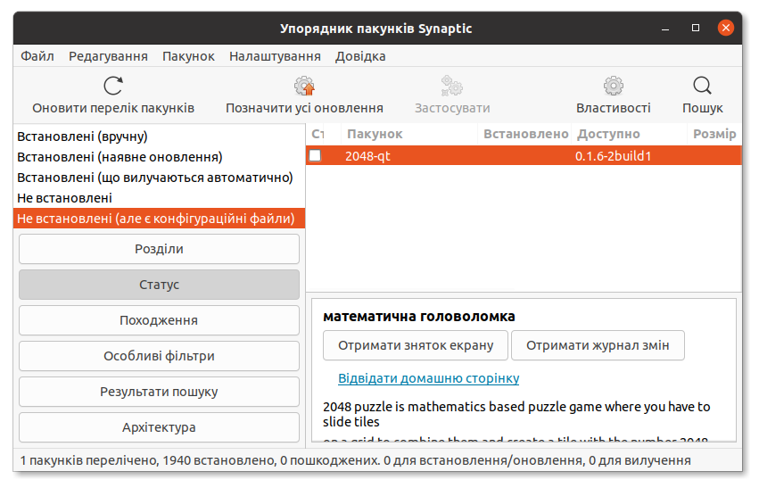Open the Налаштування menu
The height and width of the screenshot is (488, 759).
click(x=275, y=56)
